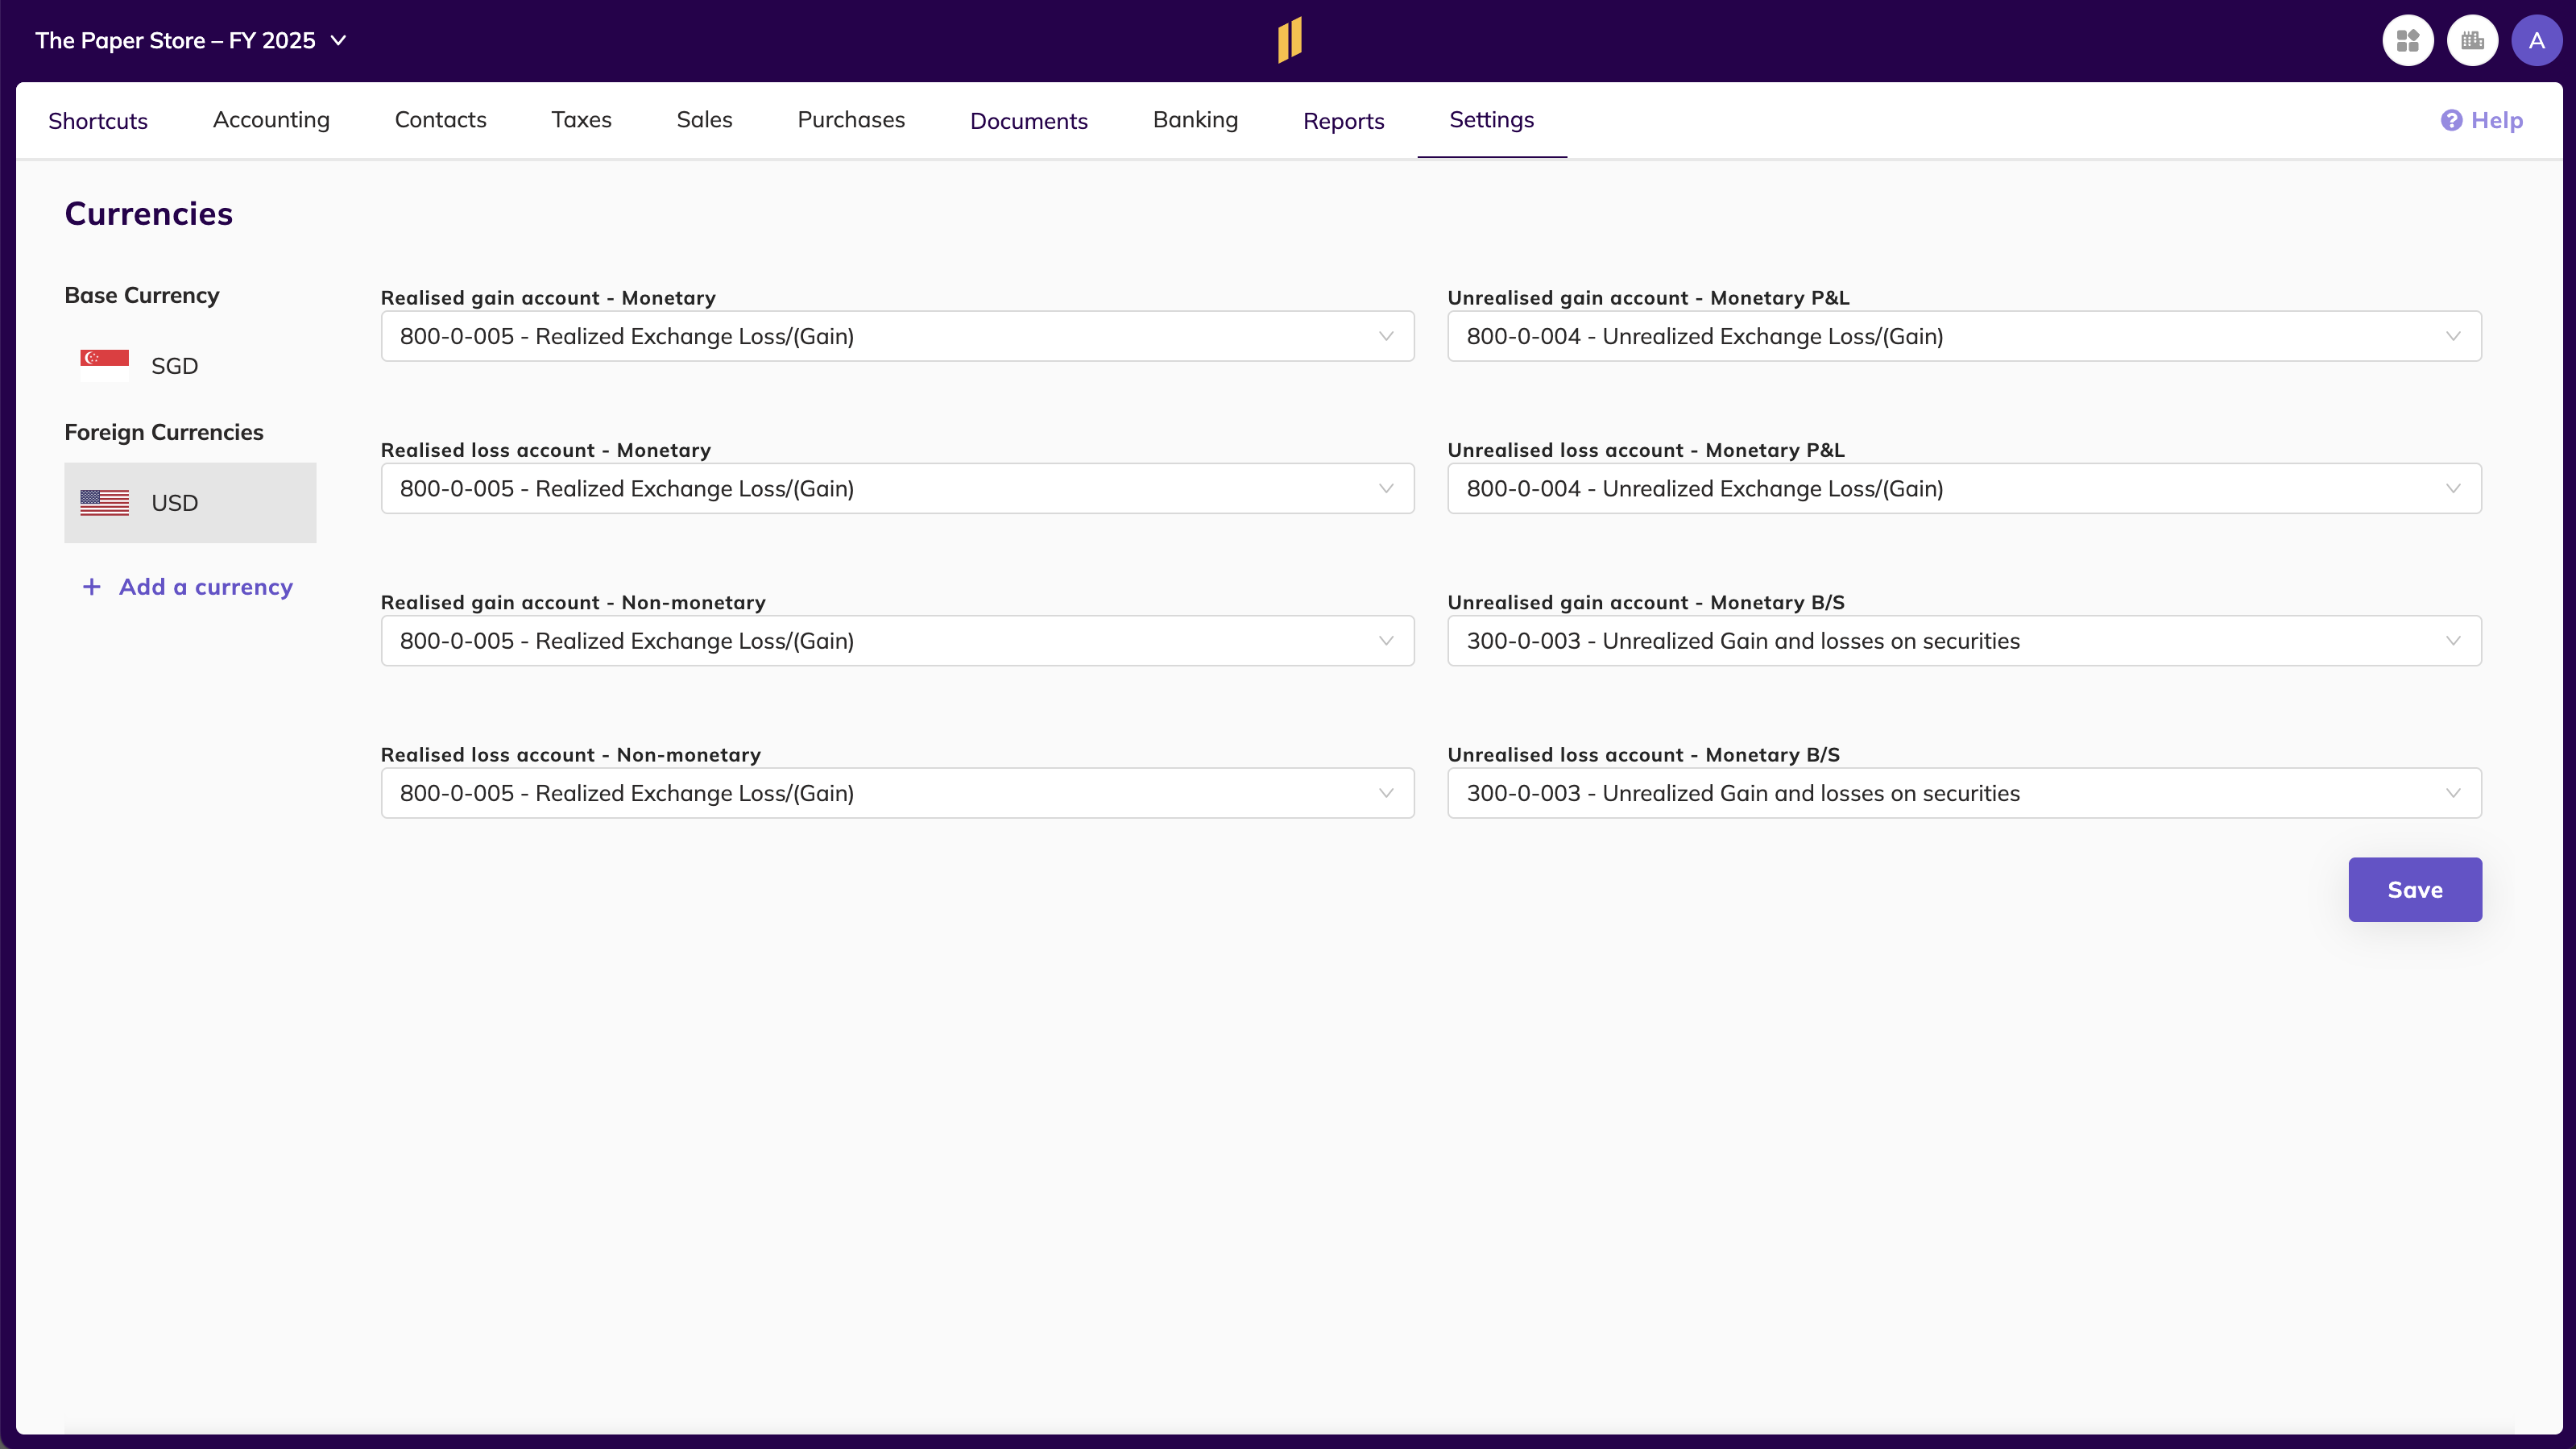Open the user avatar 'A' menu
Screen dimensions: 2576x1449
[2537, 41]
